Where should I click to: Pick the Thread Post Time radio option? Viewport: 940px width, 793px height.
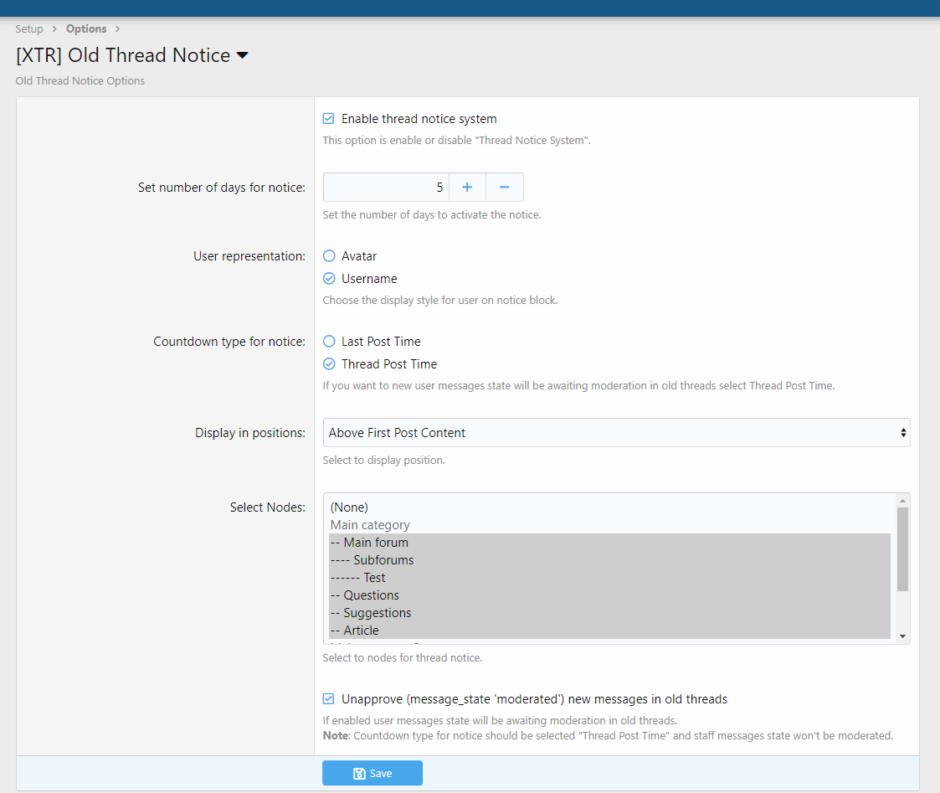pos(329,364)
